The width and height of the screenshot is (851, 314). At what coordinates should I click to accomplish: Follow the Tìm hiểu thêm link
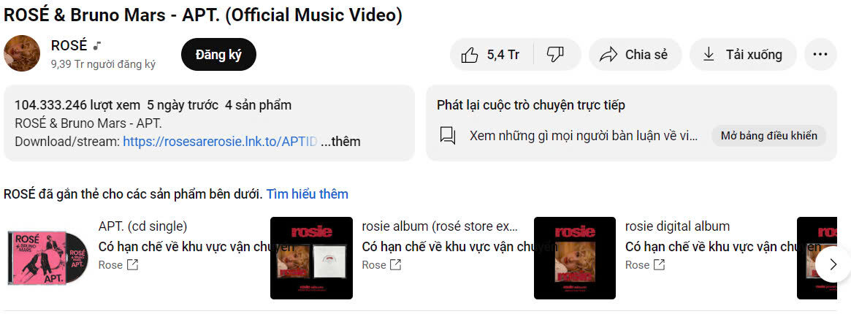click(x=308, y=194)
